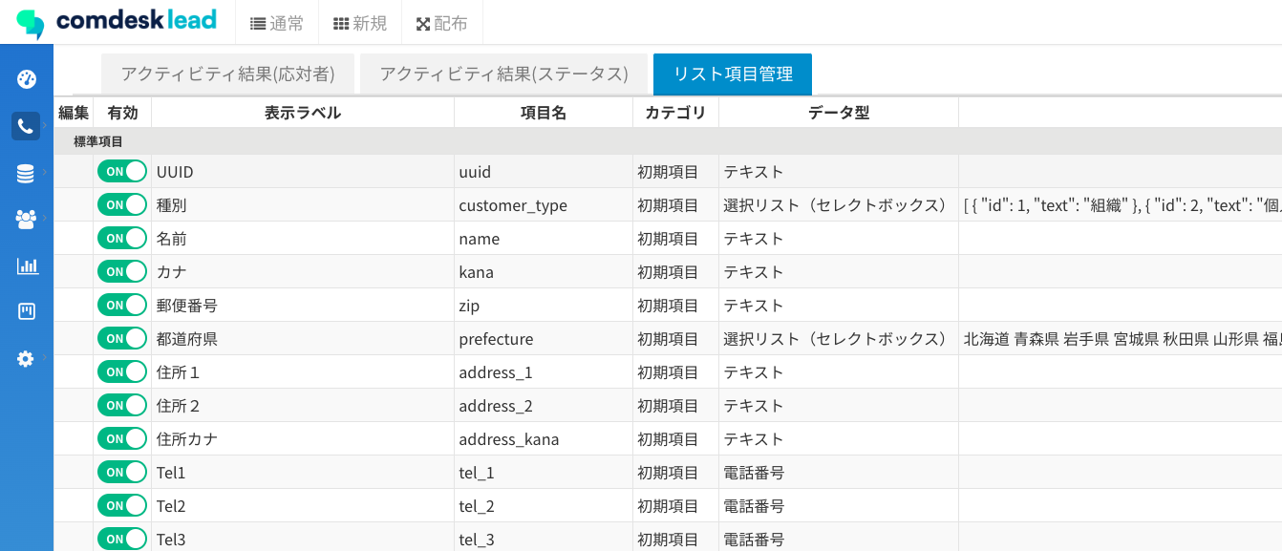
Task: Turn off the 都道府県 field toggle
Action: (x=122, y=339)
